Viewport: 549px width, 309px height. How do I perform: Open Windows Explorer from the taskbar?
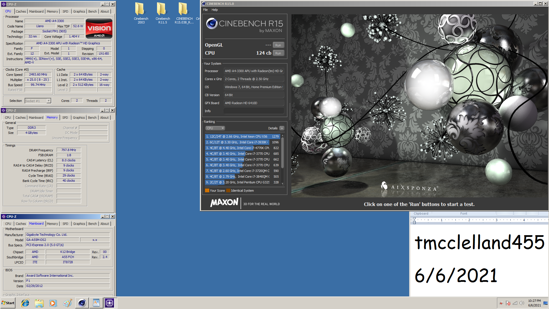point(39,303)
